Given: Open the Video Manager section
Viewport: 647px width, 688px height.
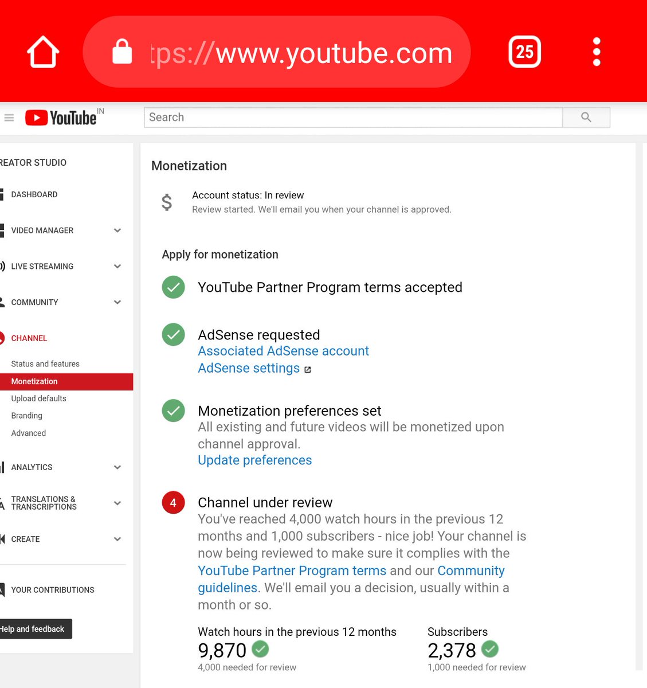Looking at the screenshot, I should click(x=42, y=230).
